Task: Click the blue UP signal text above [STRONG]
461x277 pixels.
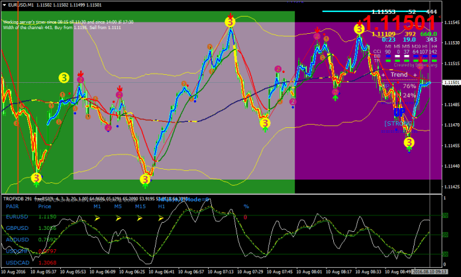Action: [x=399, y=113]
